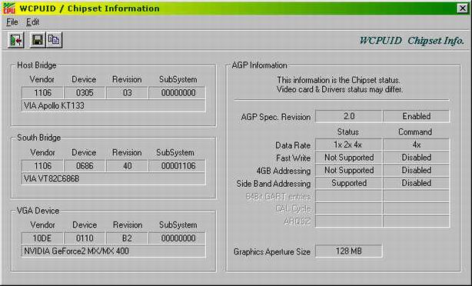Click the VIA VT82C686B name field
This screenshot has width=472, height=286.
coord(114,178)
